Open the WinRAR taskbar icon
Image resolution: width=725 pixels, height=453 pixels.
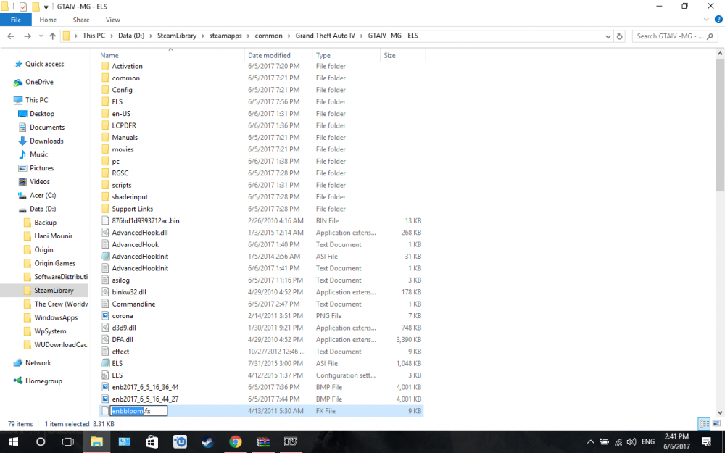(x=263, y=442)
